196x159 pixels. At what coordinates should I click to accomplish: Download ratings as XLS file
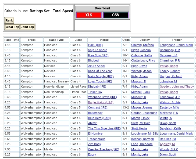[x=89, y=15]
